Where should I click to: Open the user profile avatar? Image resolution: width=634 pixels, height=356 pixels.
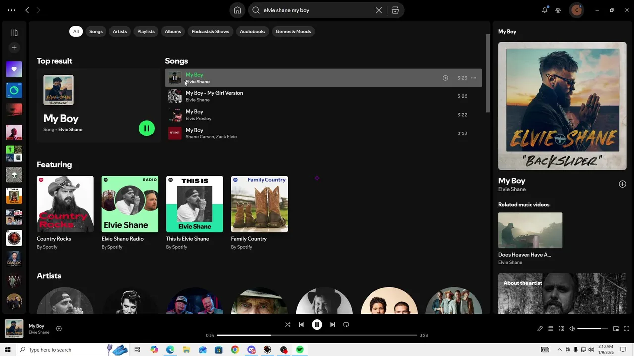point(576,10)
